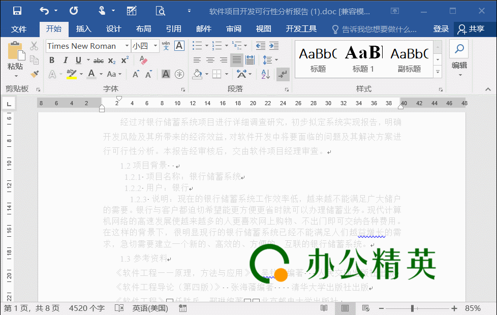Activate the Format Painter brush
497x315 pixels.
[x=34, y=74]
